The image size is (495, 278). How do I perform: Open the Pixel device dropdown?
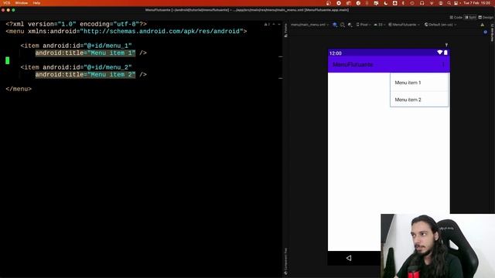363,25
